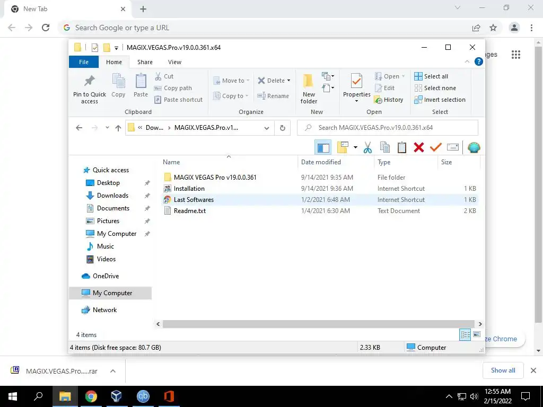This screenshot has width=543, height=407.
Task: Click the shell globe toolbar icon
Action: tap(474, 147)
